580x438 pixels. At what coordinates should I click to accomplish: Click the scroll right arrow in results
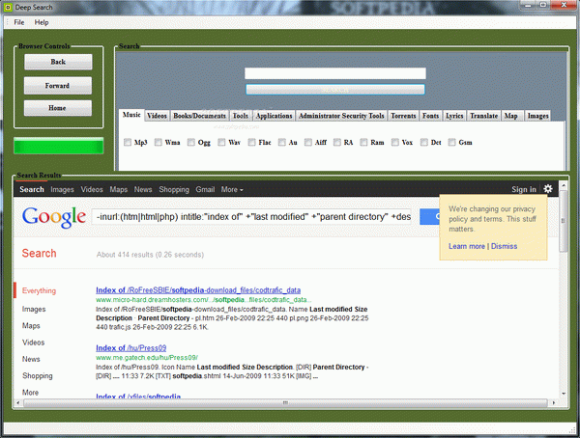(553, 403)
